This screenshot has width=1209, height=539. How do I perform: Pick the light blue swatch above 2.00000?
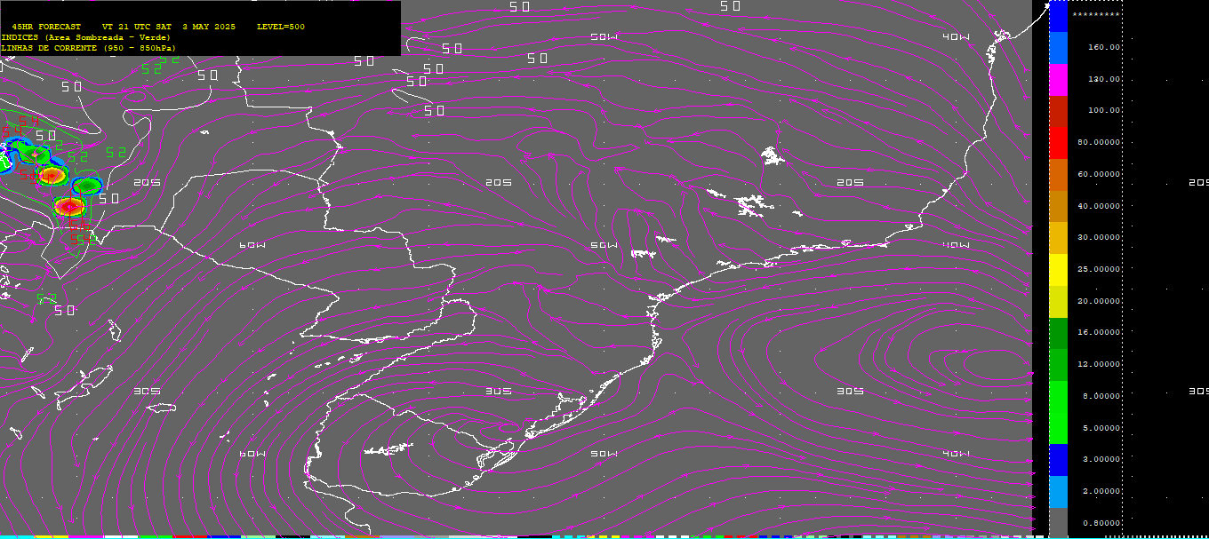pos(1058,492)
